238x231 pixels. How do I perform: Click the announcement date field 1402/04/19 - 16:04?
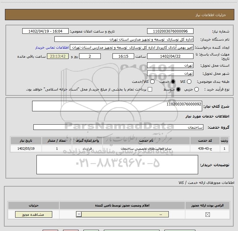tap(45, 31)
